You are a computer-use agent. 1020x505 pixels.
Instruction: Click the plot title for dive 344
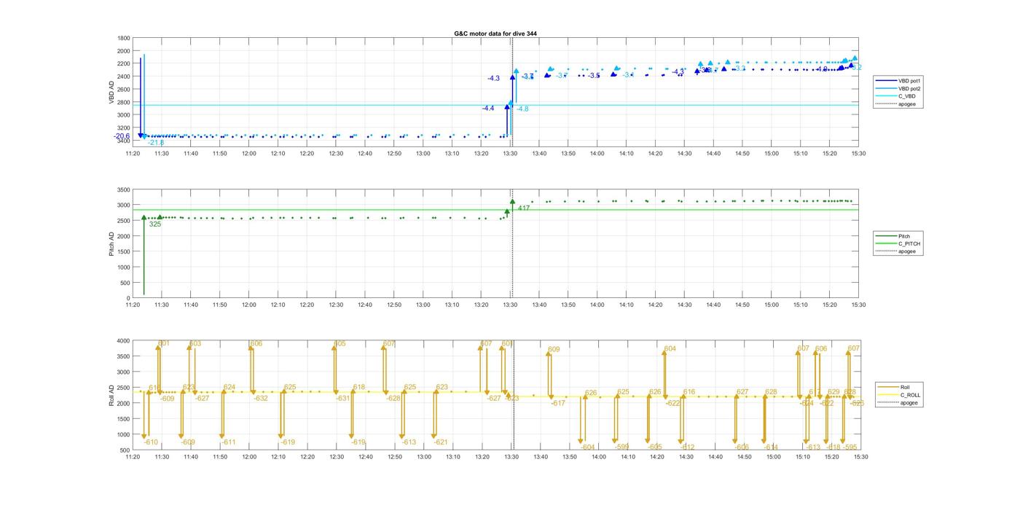point(495,34)
